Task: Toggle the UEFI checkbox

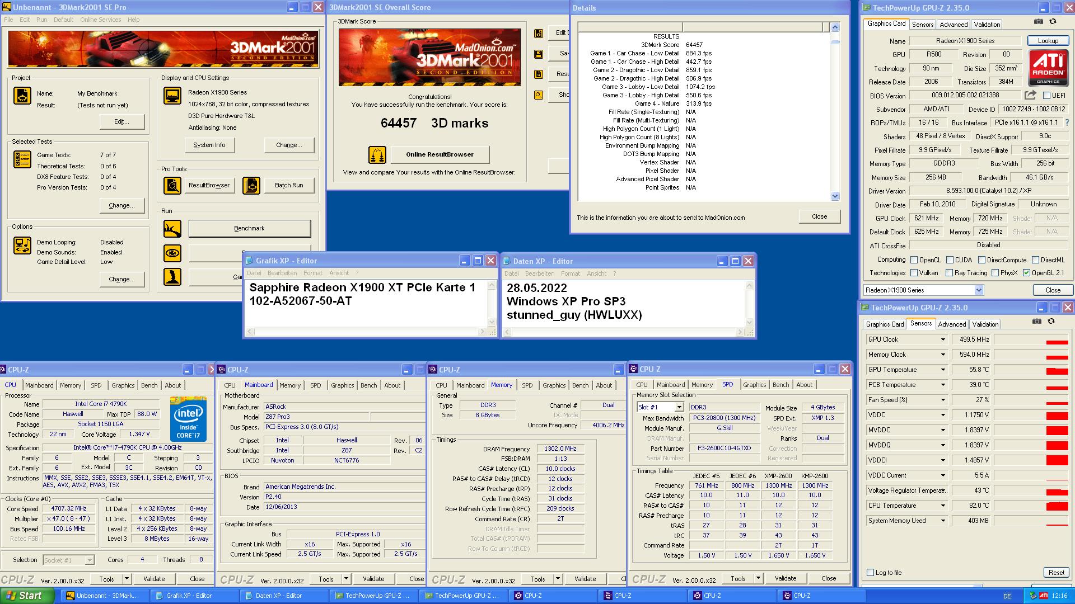Action: pyautogui.click(x=1046, y=96)
